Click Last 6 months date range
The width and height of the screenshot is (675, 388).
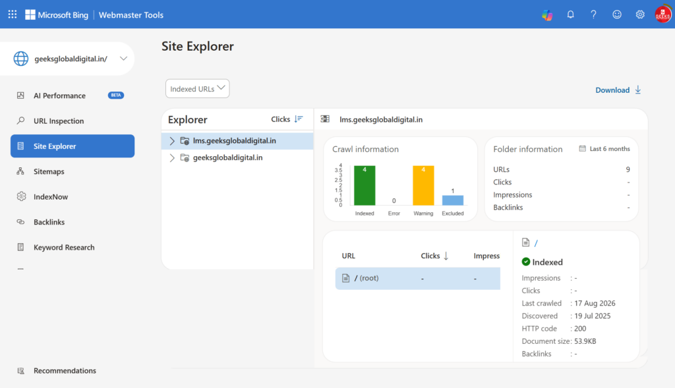[x=610, y=149]
